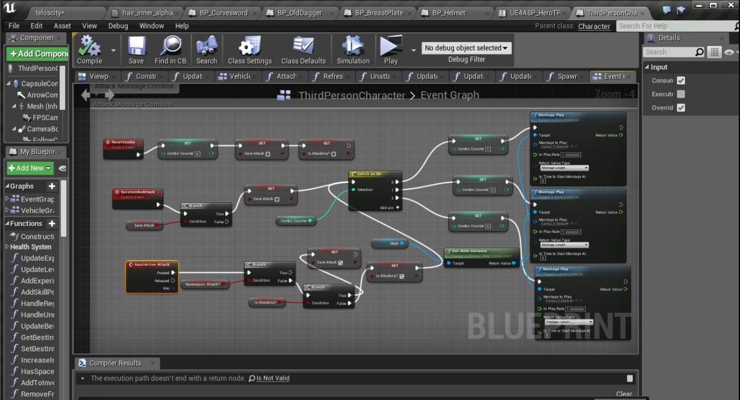Expand the EventGraph tree item
This screenshot has width=740, height=400.
click(x=7, y=199)
